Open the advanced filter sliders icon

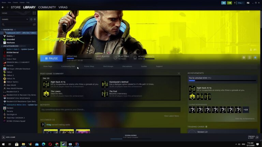point(34,24)
